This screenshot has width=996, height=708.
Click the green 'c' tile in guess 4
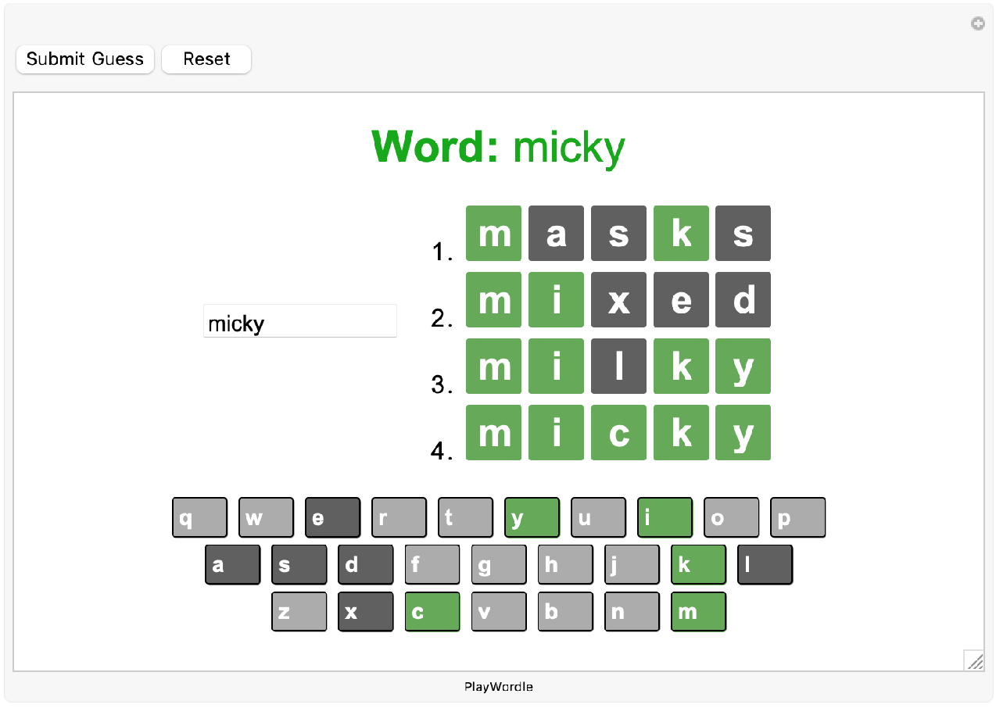(x=618, y=433)
